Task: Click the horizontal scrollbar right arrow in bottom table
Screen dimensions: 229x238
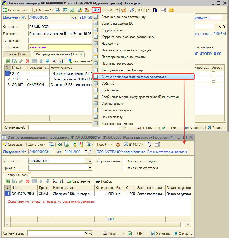Action: (x=188, y=224)
